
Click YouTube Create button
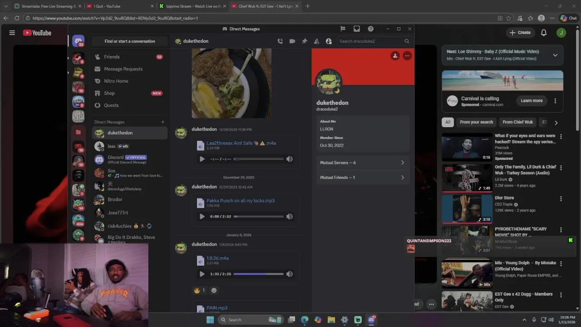point(520,33)
